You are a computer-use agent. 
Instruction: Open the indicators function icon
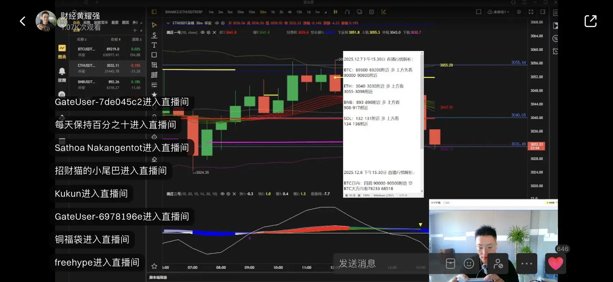(347, 12)
